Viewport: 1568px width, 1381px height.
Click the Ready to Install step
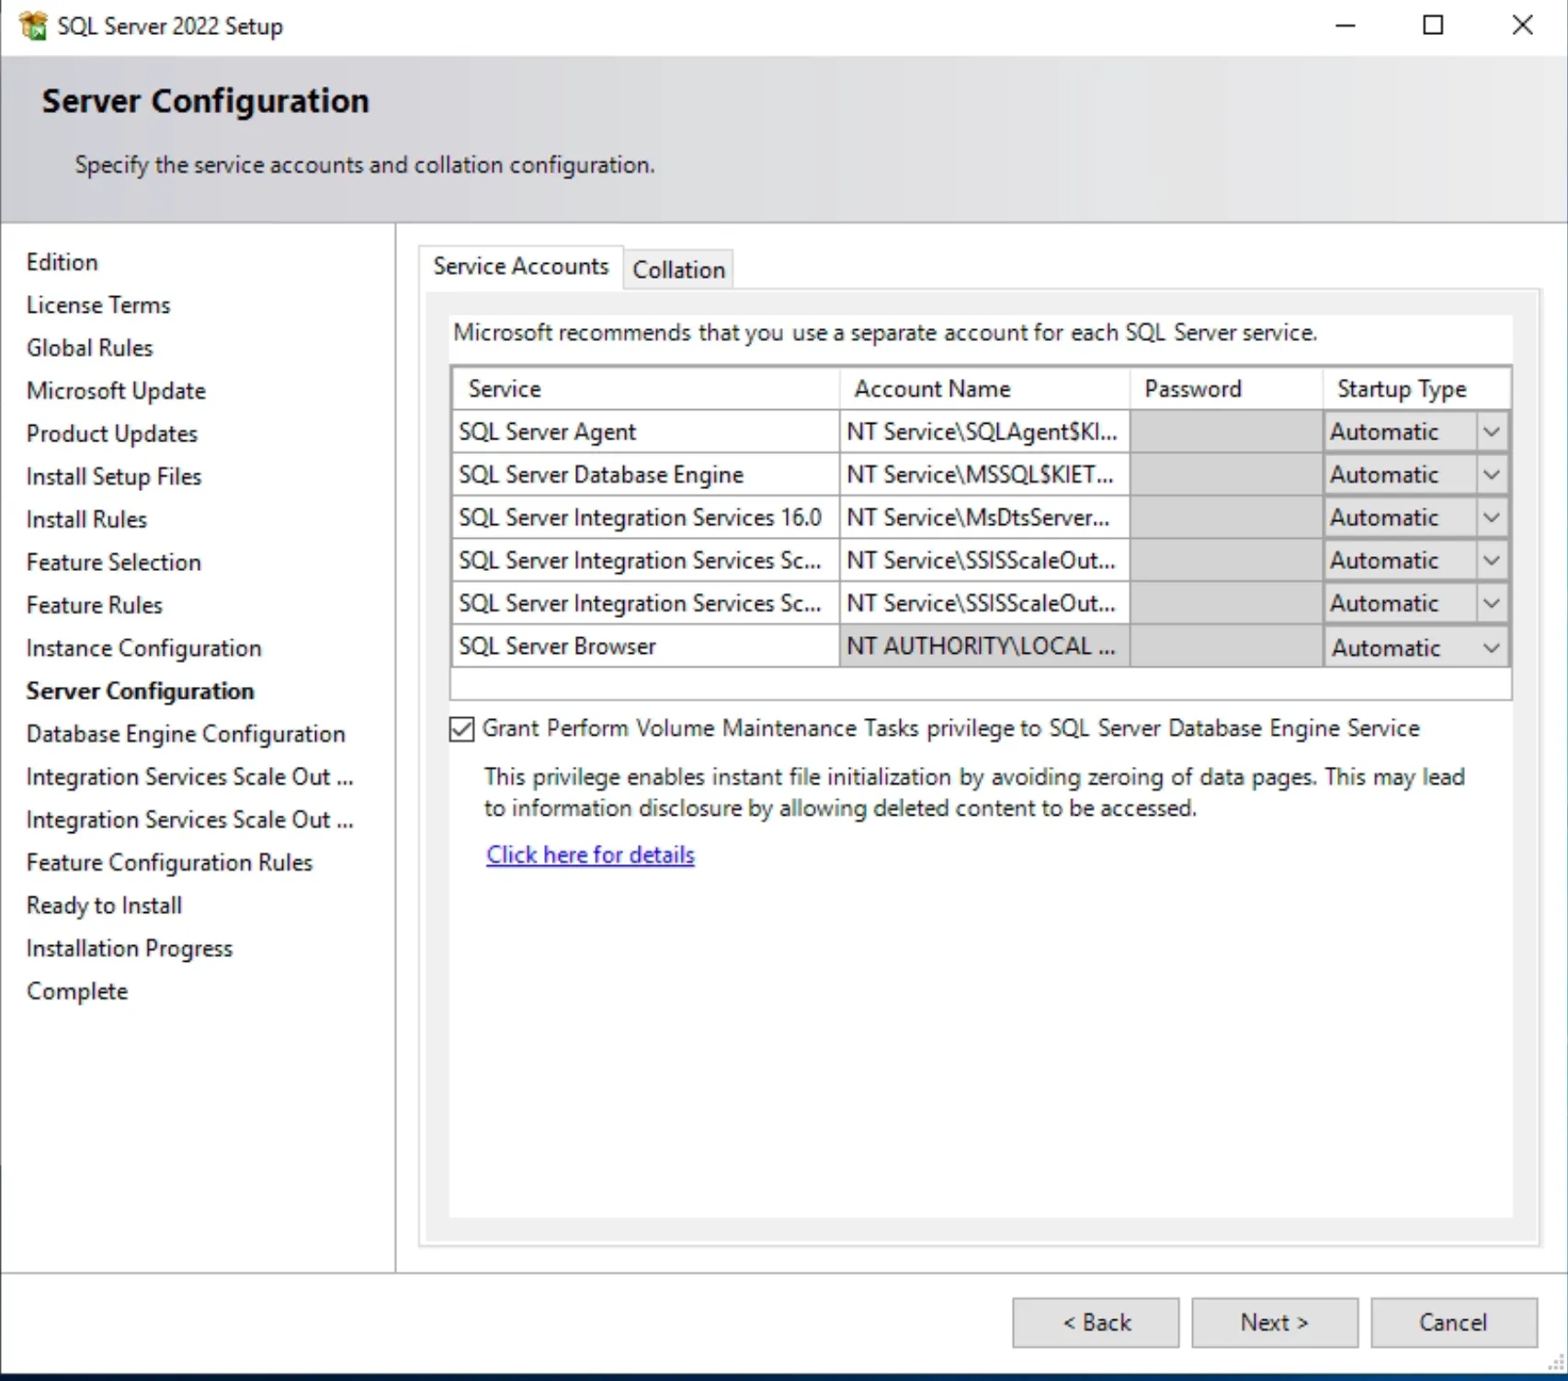click(105, 906)
